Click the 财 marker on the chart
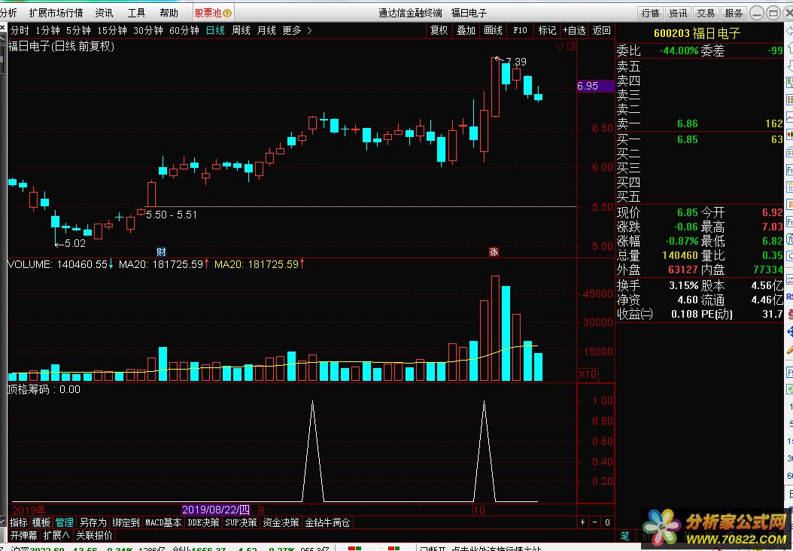This screenshot has width=793, height=551. coord(161,251)
